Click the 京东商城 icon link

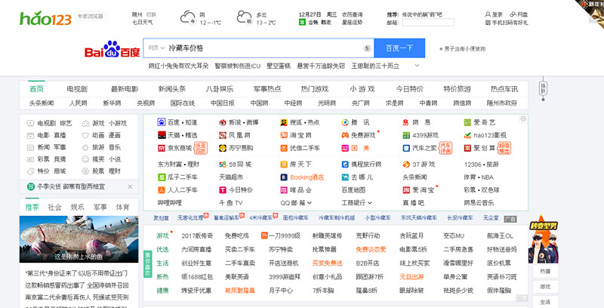161,149
